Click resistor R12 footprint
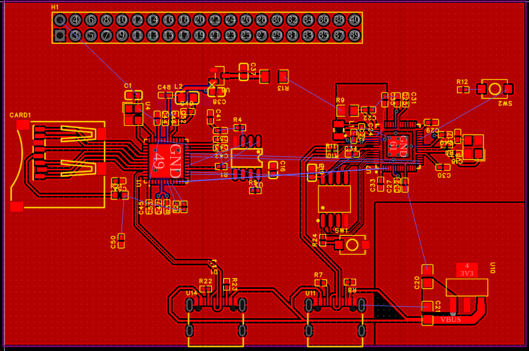Screen dimensions: 529x351 coord(463,89)
